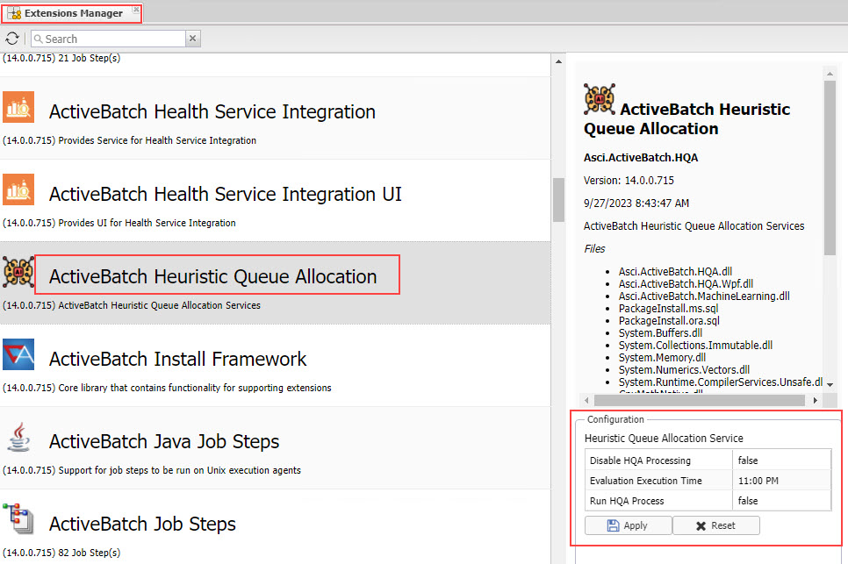Click the extension list scroll up arrow
This screenshot has width=848, height=564.
(x=558, y=61)
